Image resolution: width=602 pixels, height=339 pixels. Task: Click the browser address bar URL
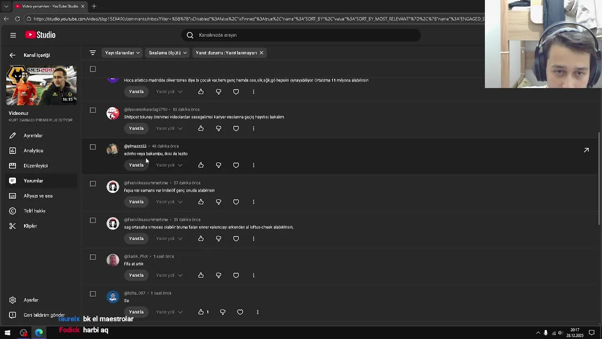pos(259,19)
